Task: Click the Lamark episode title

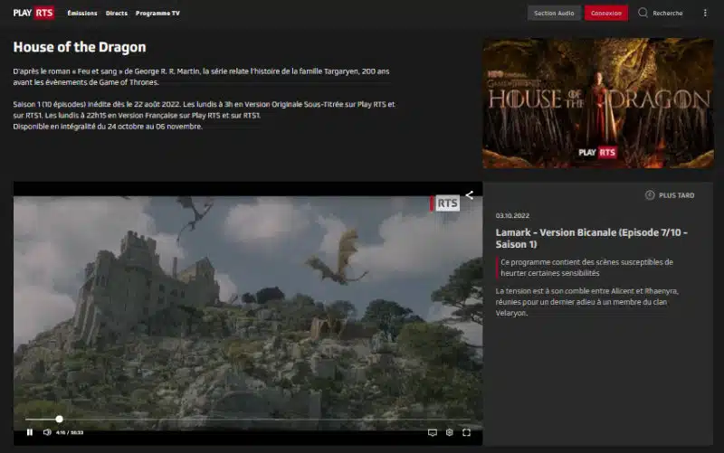Action: pos(592,238)
